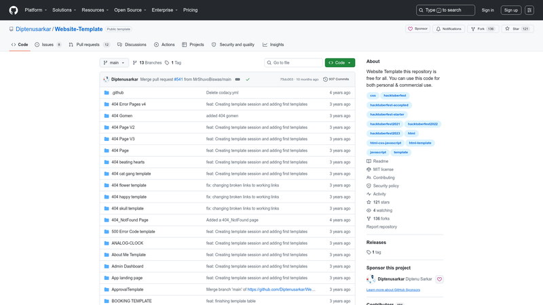This screenshot has width=543, height=305.
Task: Click the hacktoberfest2022 topic tag
Action: pyautogui.click(x=422, y=124)
